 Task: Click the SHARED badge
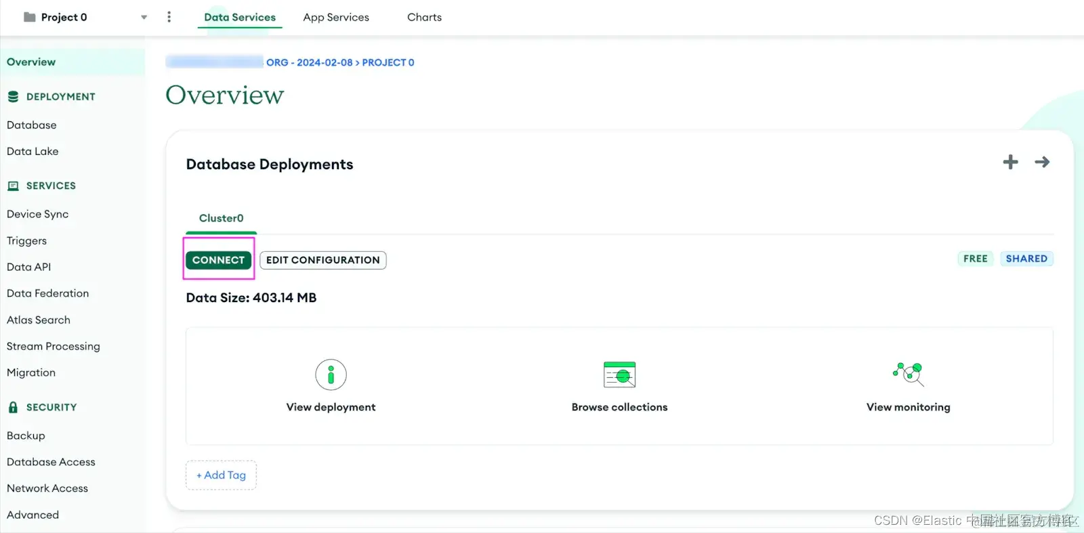[1026, 259]
